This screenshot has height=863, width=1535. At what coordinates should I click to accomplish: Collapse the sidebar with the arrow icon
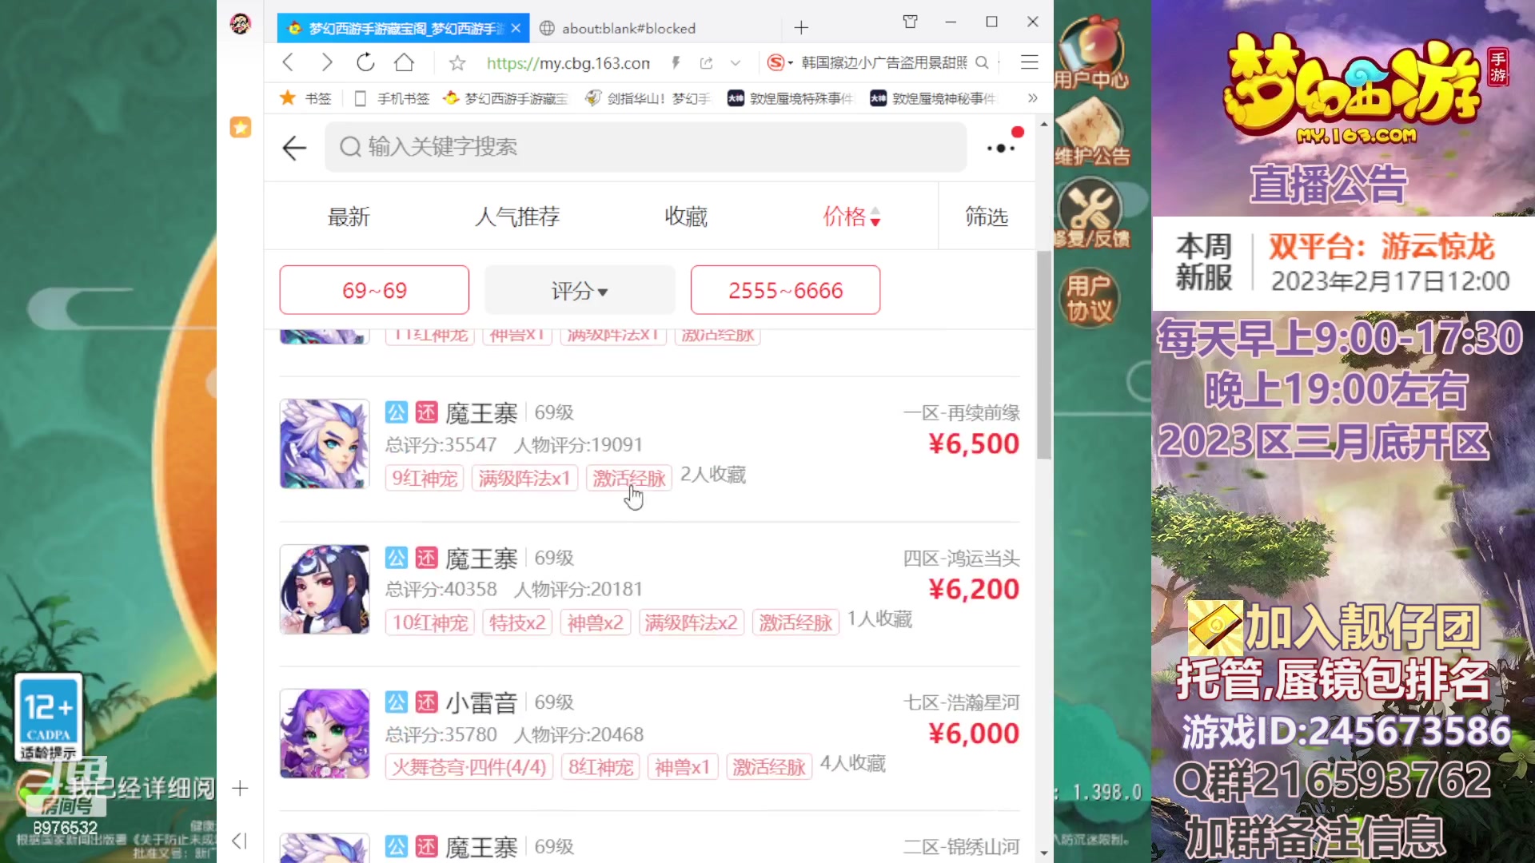pos(239,841)
